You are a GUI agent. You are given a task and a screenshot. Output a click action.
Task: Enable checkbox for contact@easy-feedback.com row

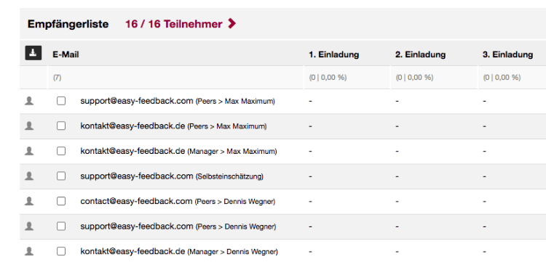click(x=61, y=201)
